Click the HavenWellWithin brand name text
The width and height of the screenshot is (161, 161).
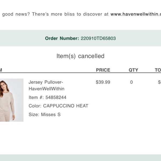pos(46,89)
